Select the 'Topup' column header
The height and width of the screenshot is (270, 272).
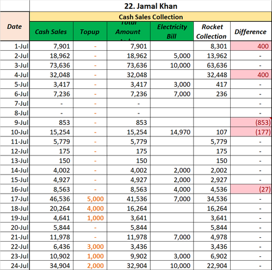(x=90, y=31)
